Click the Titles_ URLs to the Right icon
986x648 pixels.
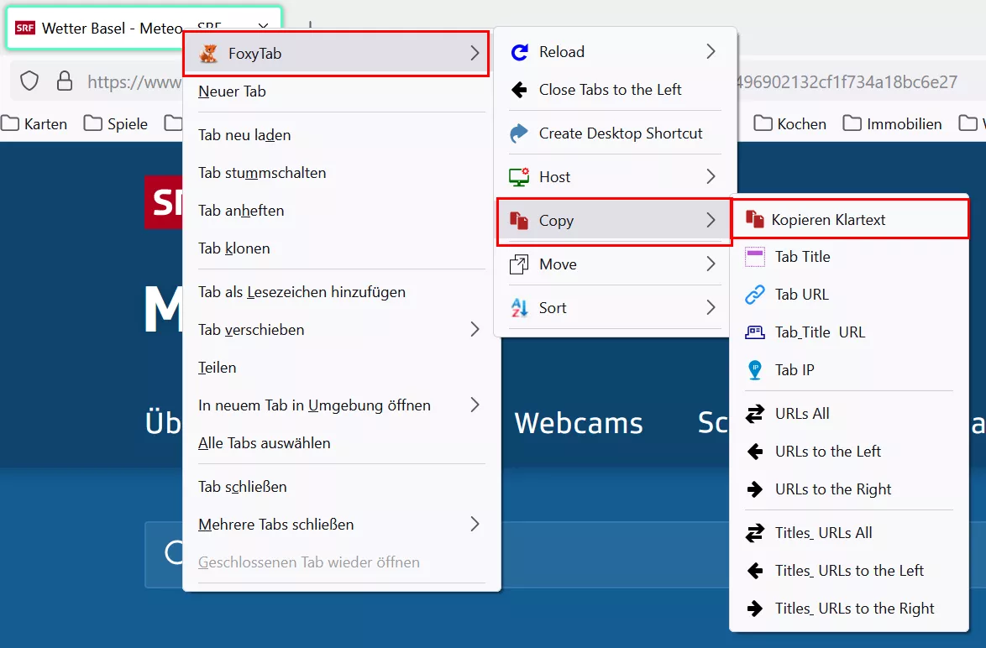(x=754, y=608)
